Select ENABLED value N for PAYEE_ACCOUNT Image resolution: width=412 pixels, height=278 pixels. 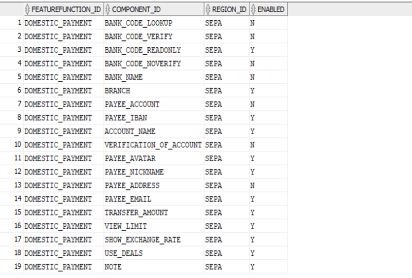pos(269,104)
